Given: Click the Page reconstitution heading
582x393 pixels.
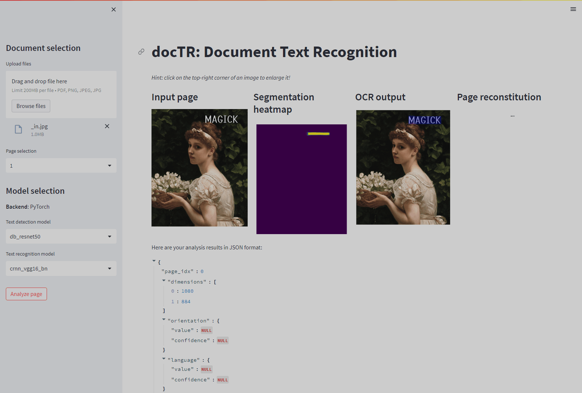Looking at the screenshot, I should pos(499,97).
